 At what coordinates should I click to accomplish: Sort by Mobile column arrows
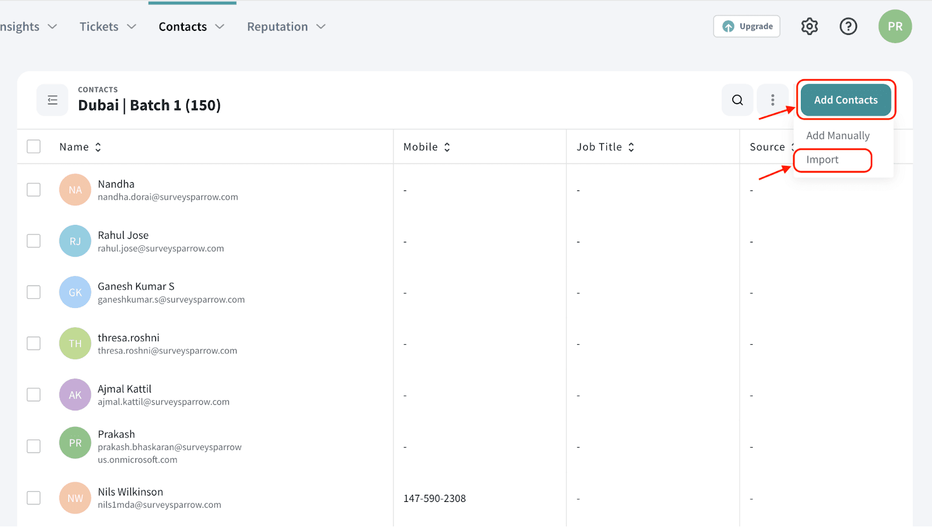click(x=447, y=147)
